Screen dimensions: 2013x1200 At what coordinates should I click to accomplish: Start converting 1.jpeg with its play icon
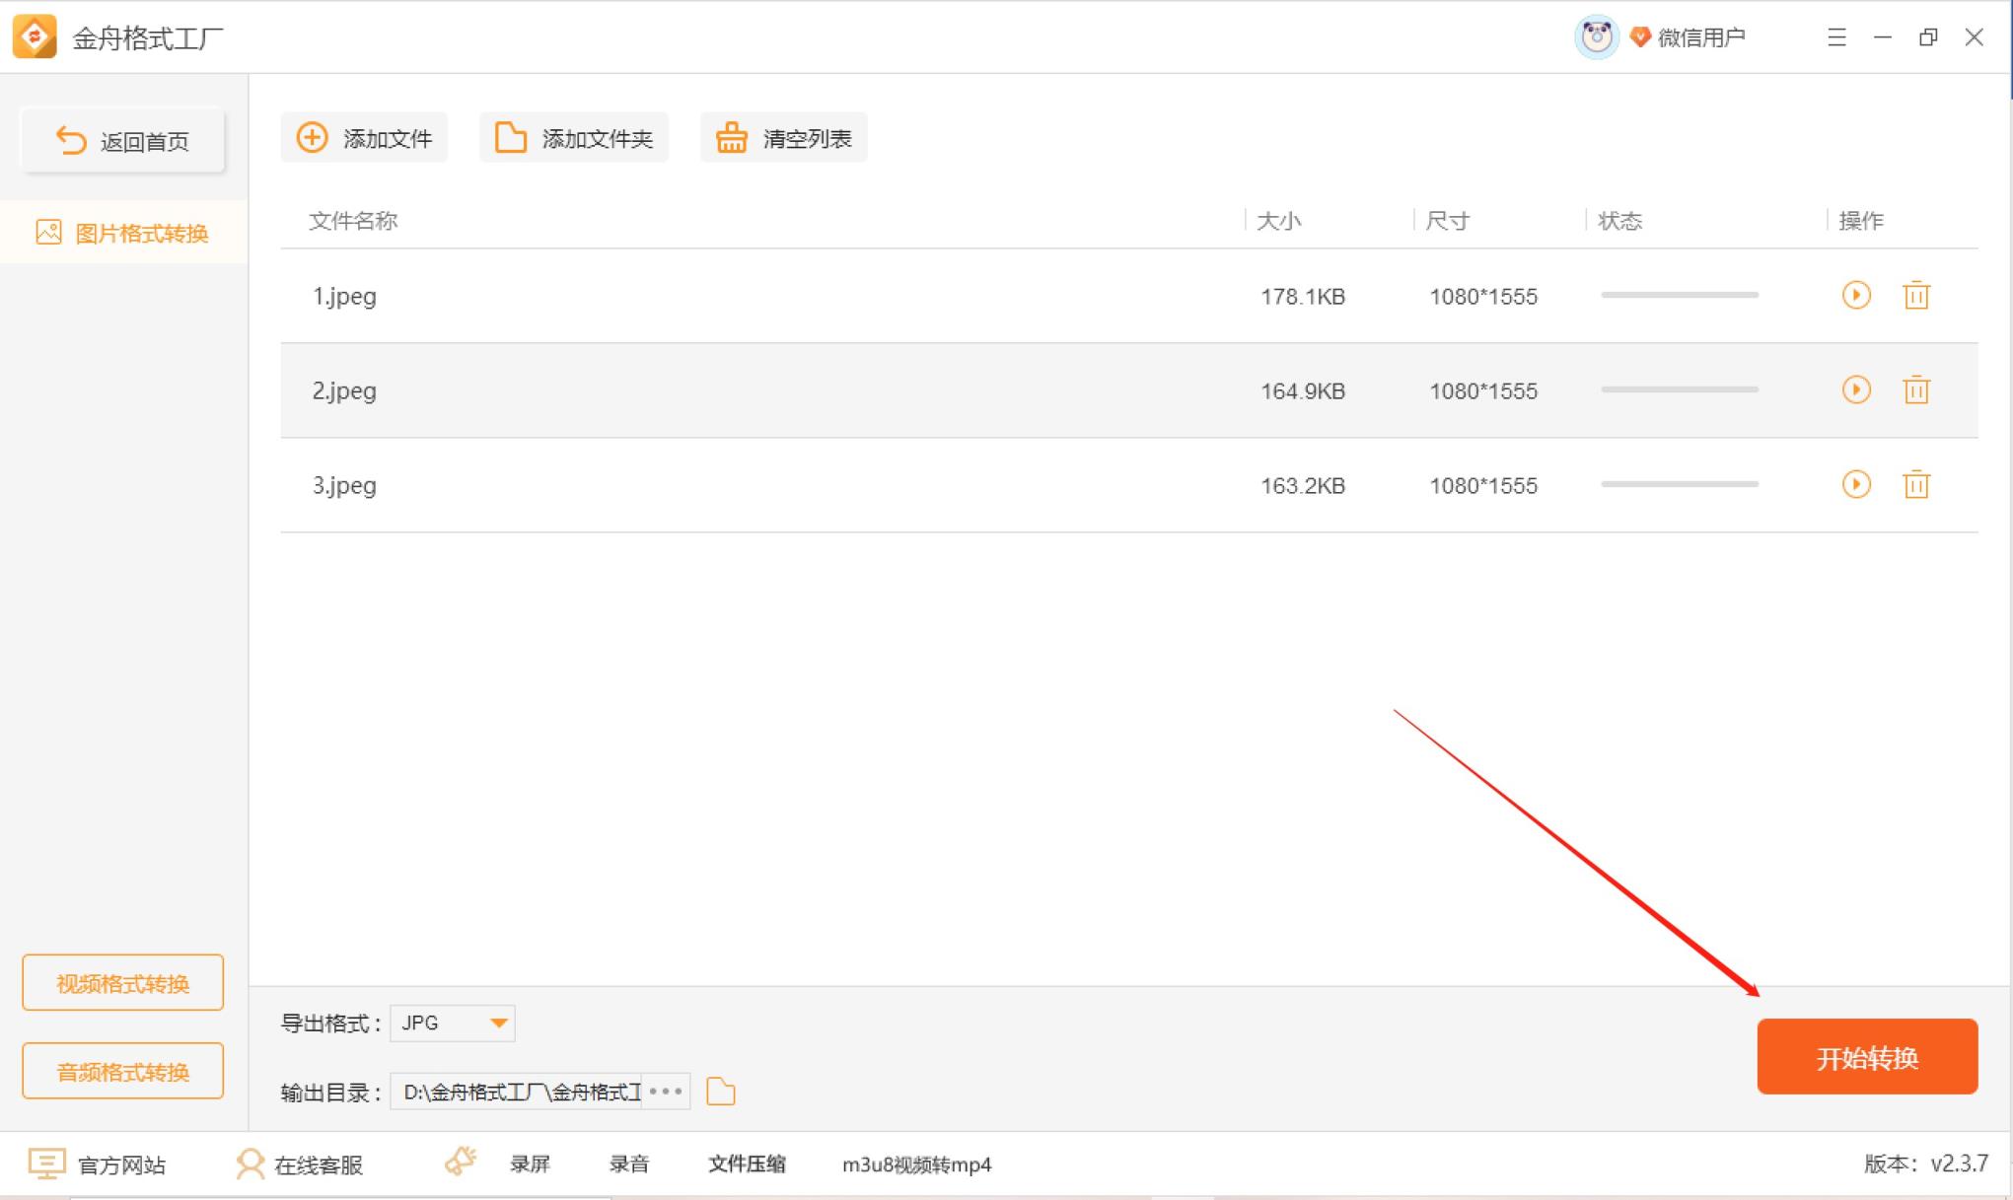point(1856,295)
